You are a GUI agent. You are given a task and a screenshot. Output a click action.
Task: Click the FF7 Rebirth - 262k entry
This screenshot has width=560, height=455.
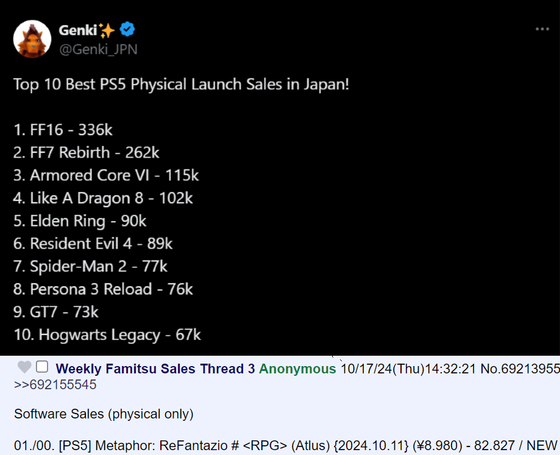click(87, 152)
